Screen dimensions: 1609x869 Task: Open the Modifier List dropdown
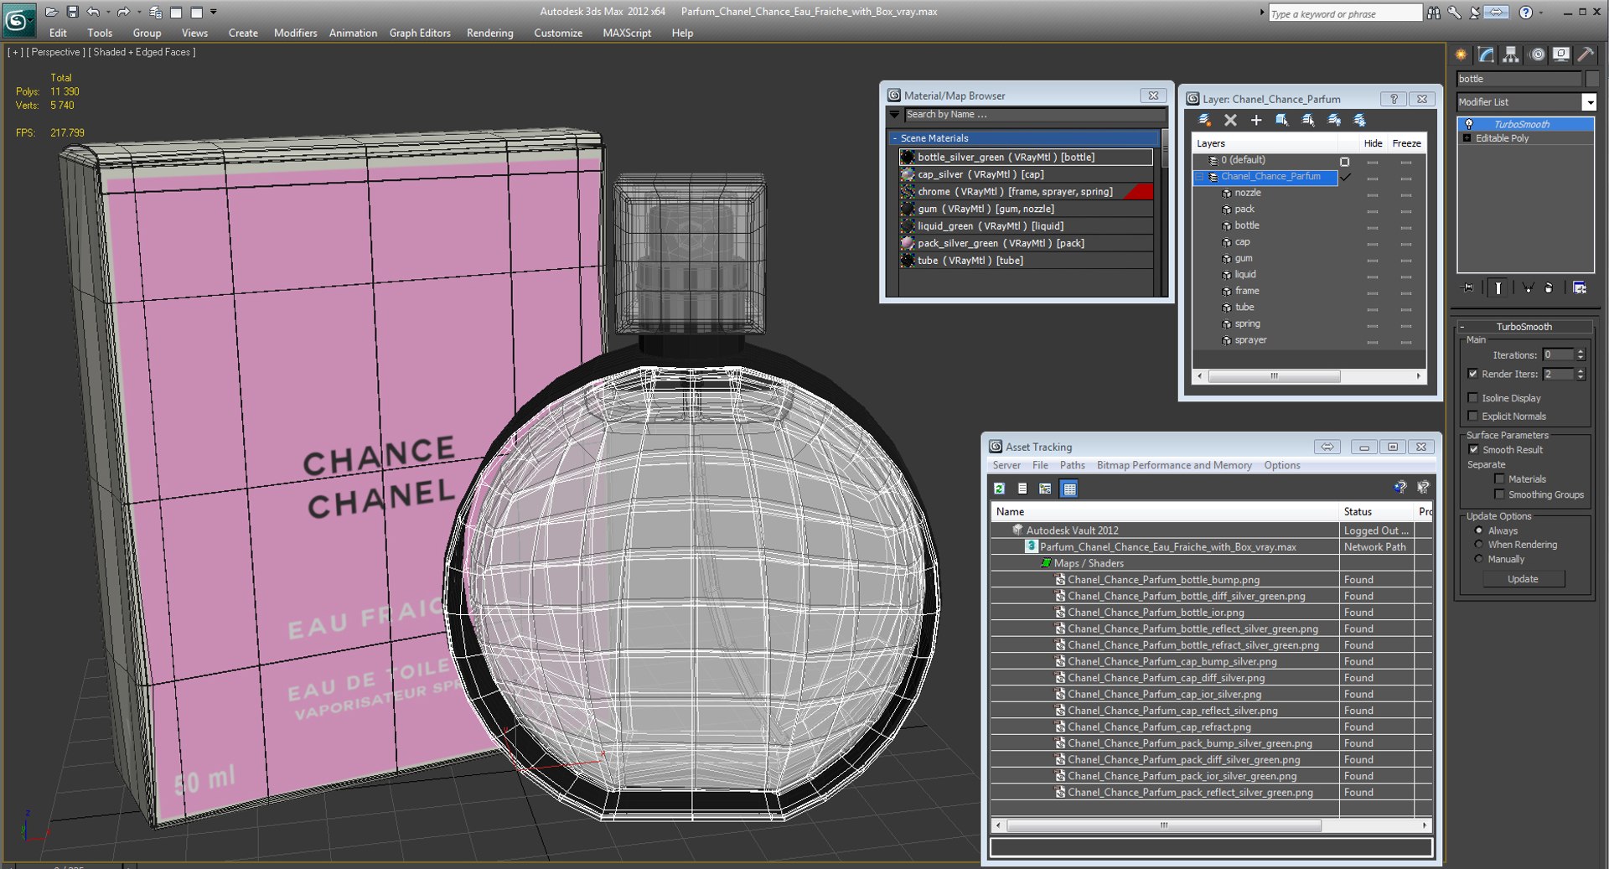click(x=1588, y=102)
